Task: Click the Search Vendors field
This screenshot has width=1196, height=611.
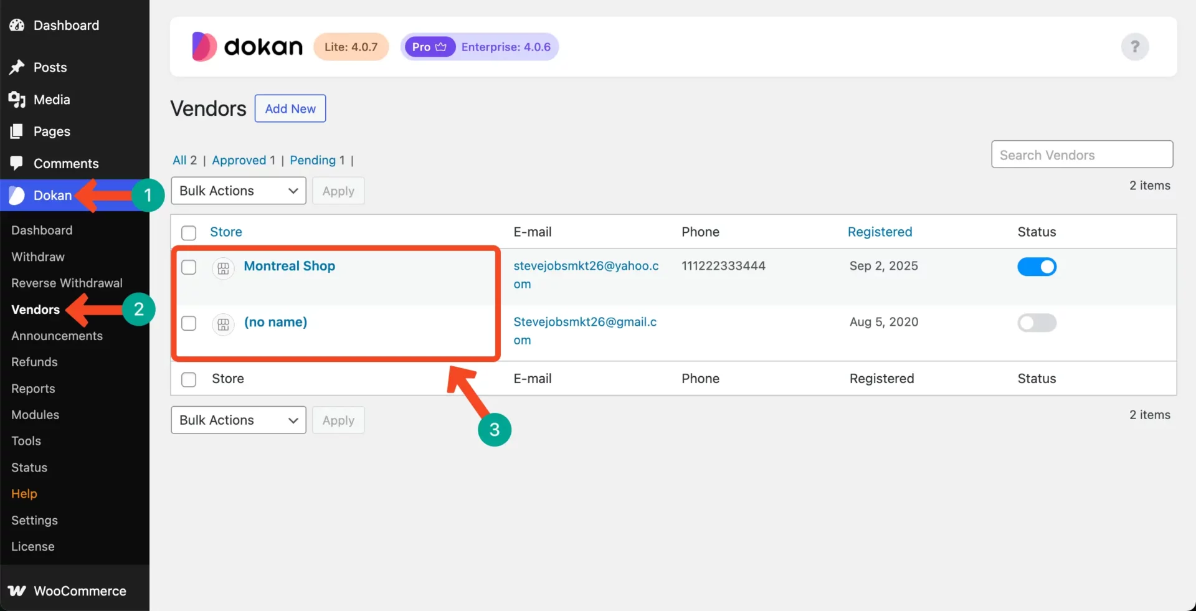Action: tap(1082, 154)
